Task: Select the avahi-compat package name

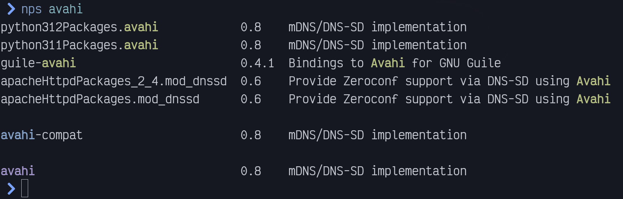Action: point(41,135)
